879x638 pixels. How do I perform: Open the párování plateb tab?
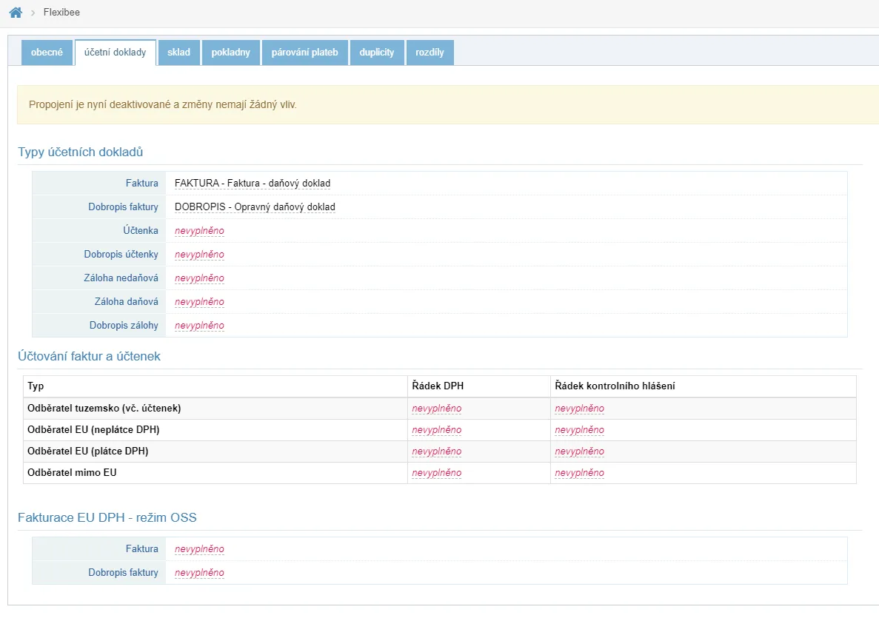(305, 52)
